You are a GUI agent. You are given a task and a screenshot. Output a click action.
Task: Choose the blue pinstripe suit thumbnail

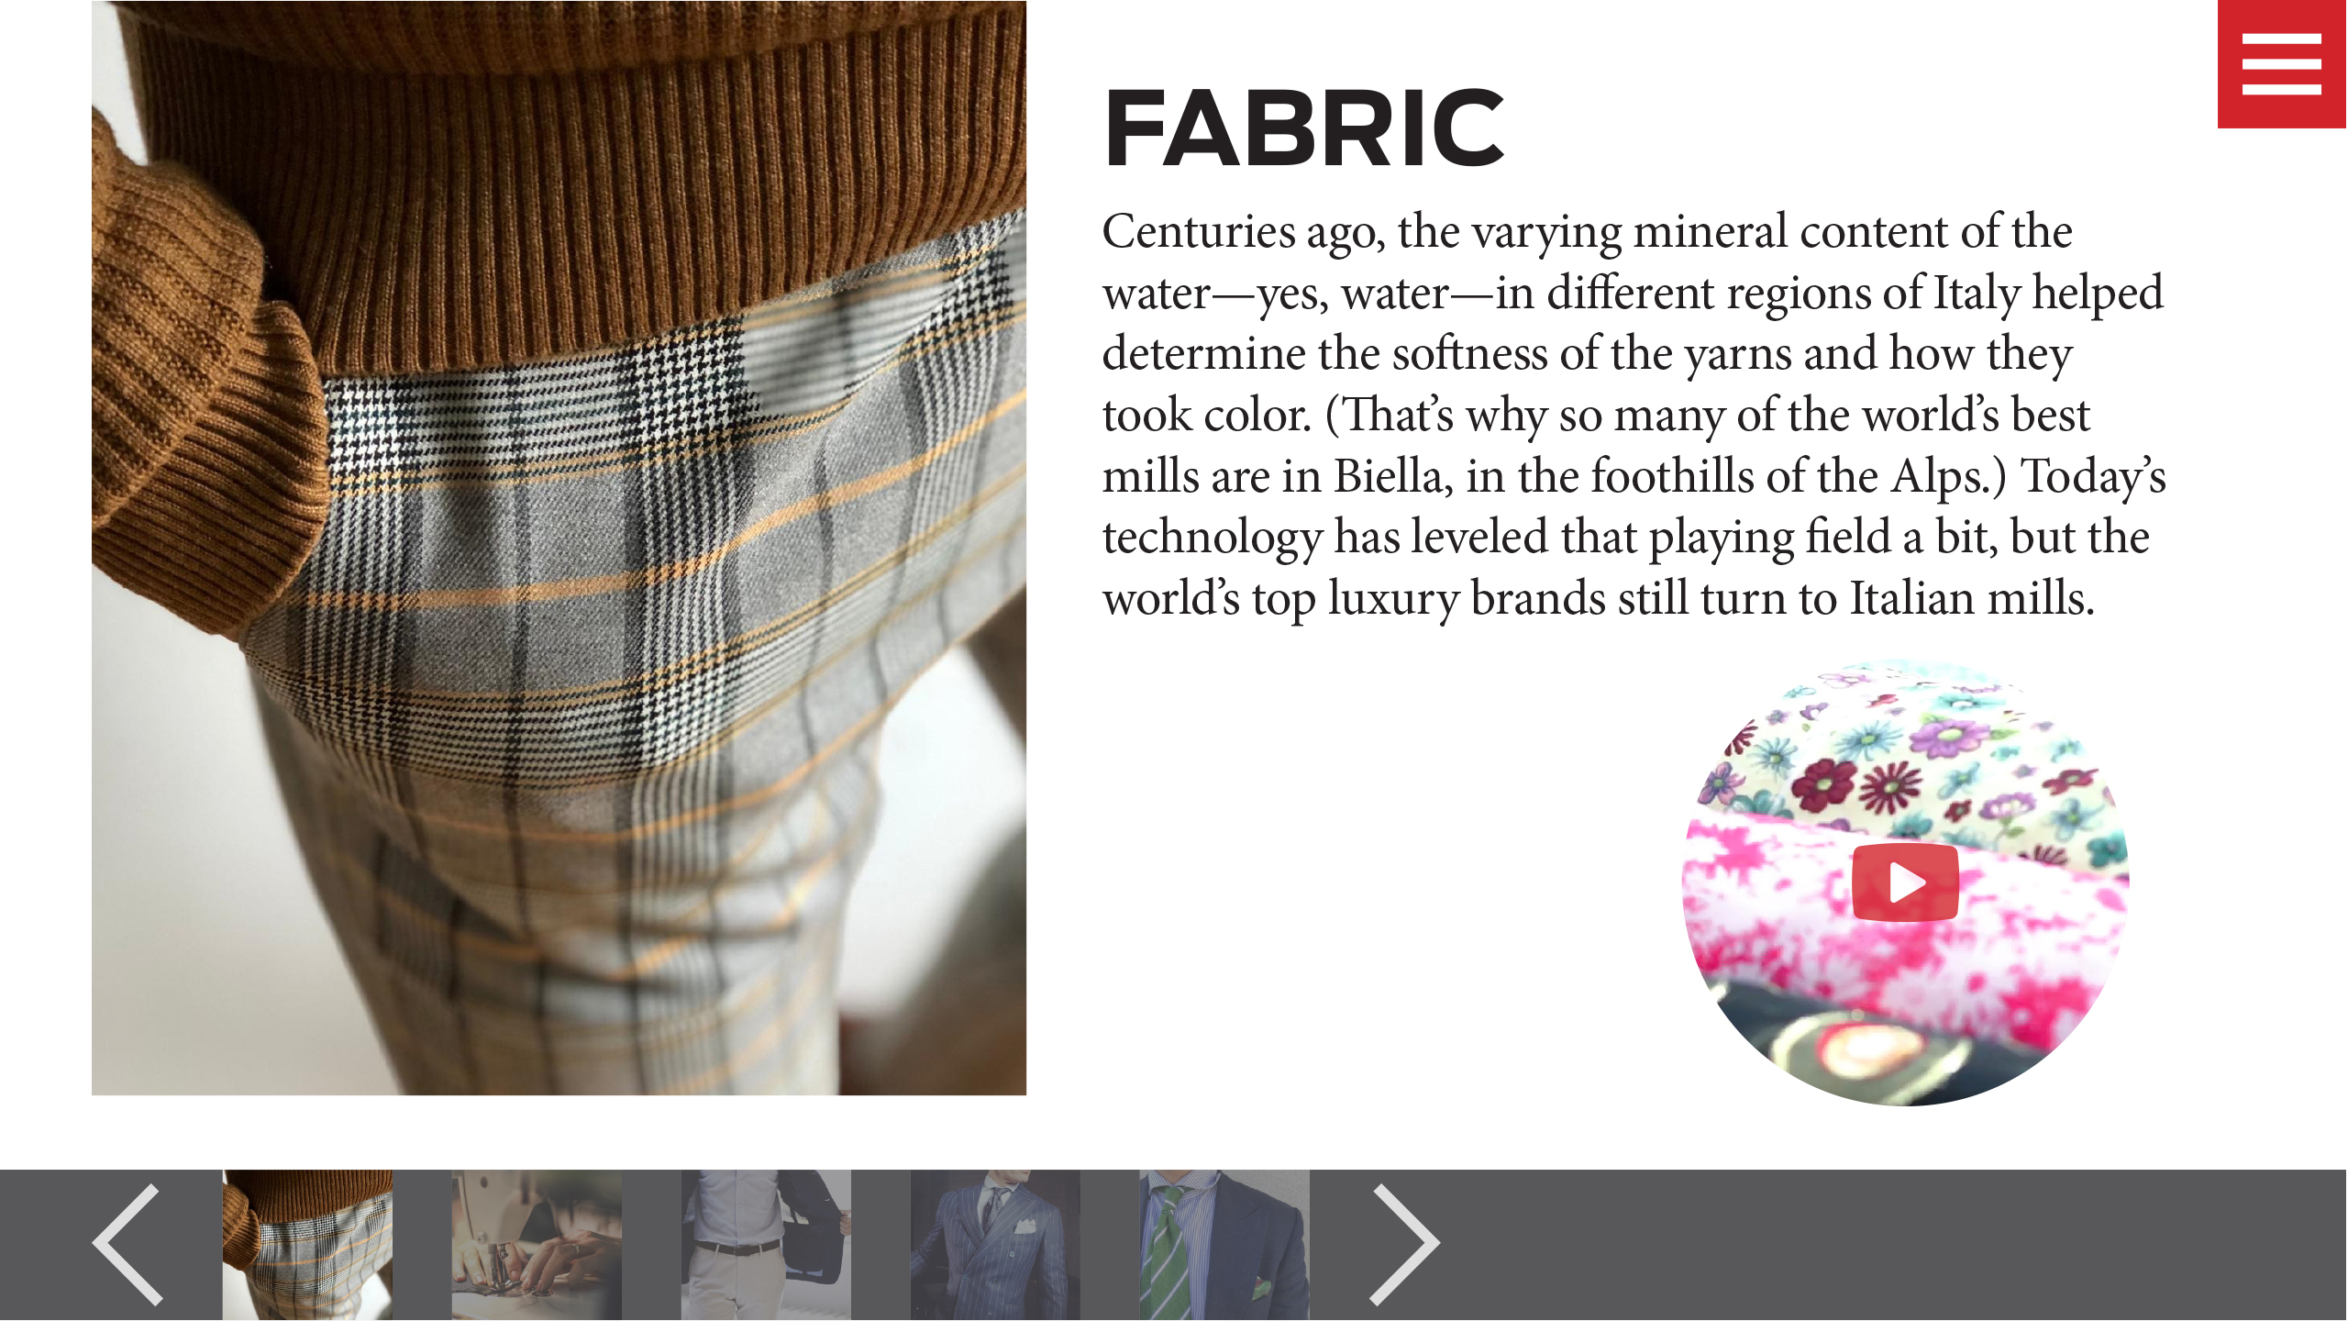pos(995,1245)
